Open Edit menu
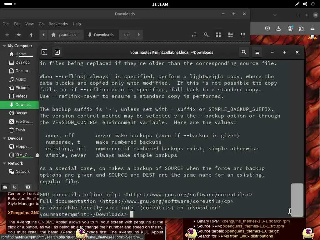Screen dimensions: 320x240 pyautogui.click(x=17, y=24)
